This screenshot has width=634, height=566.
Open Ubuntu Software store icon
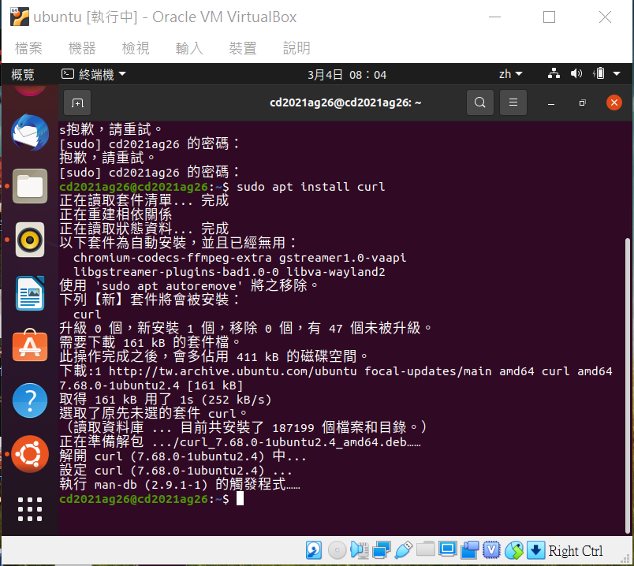30,345
